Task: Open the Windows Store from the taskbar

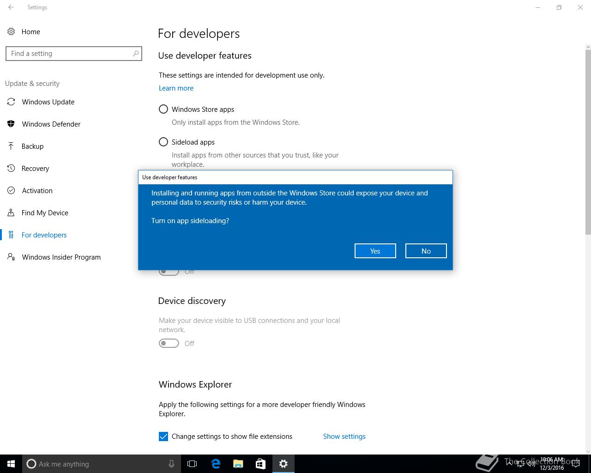Action: [x=261, y=464]
